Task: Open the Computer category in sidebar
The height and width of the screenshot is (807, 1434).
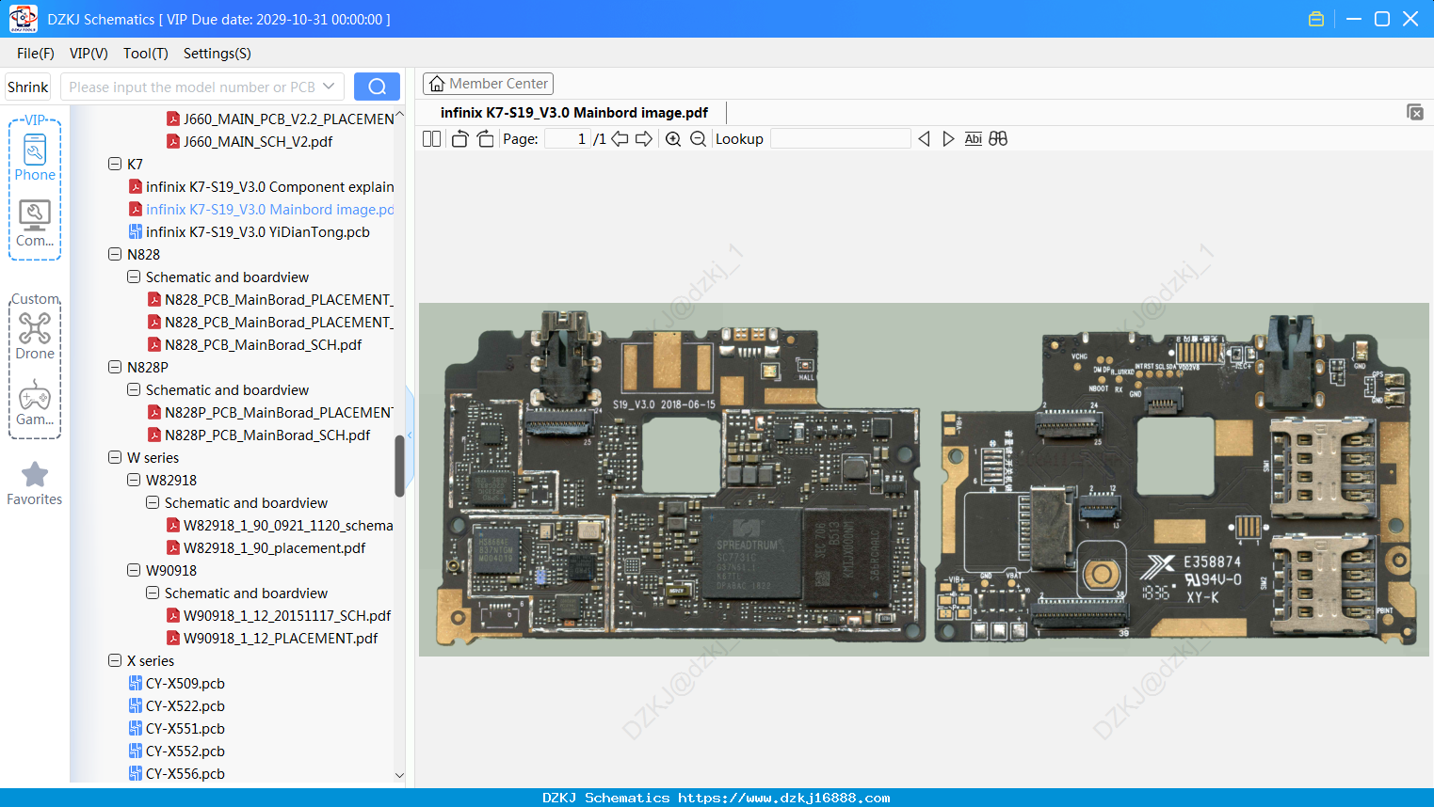Action: pos(35,224)
